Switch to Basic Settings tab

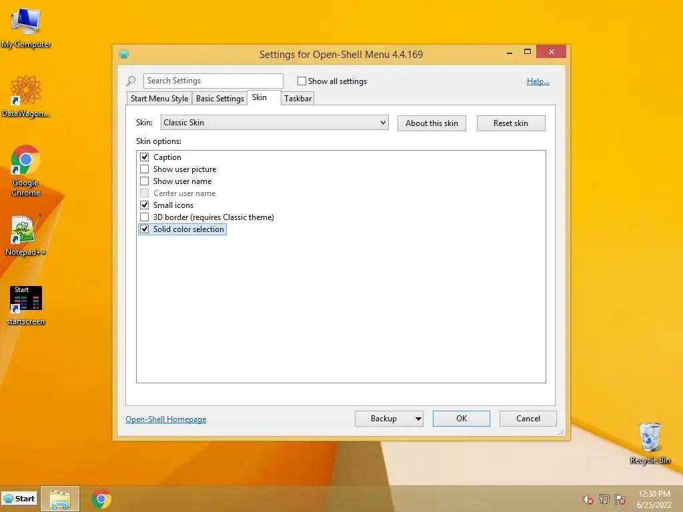point(220,99)
